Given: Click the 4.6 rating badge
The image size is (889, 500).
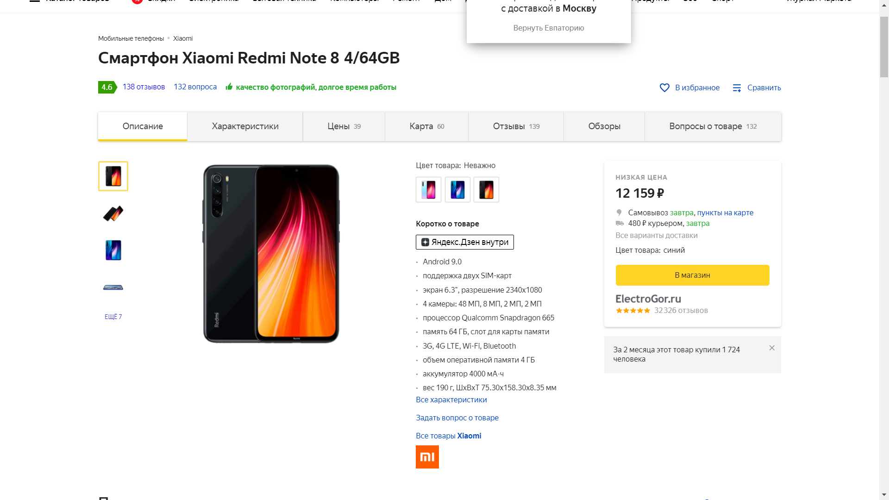Looking at the screenshot, I should (x=107, y=87).
